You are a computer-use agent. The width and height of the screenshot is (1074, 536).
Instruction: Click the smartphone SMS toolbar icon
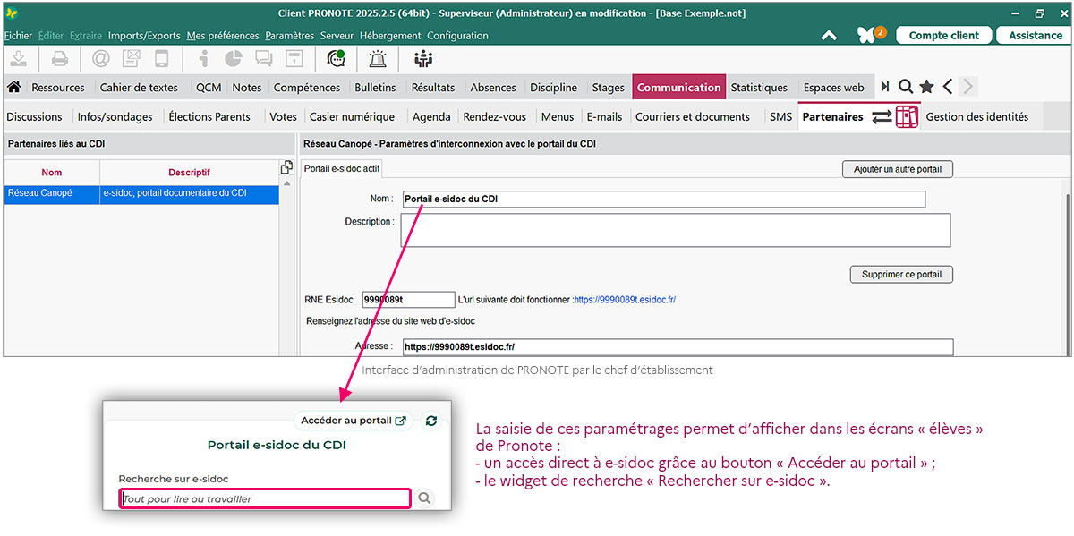coord(162,59)
